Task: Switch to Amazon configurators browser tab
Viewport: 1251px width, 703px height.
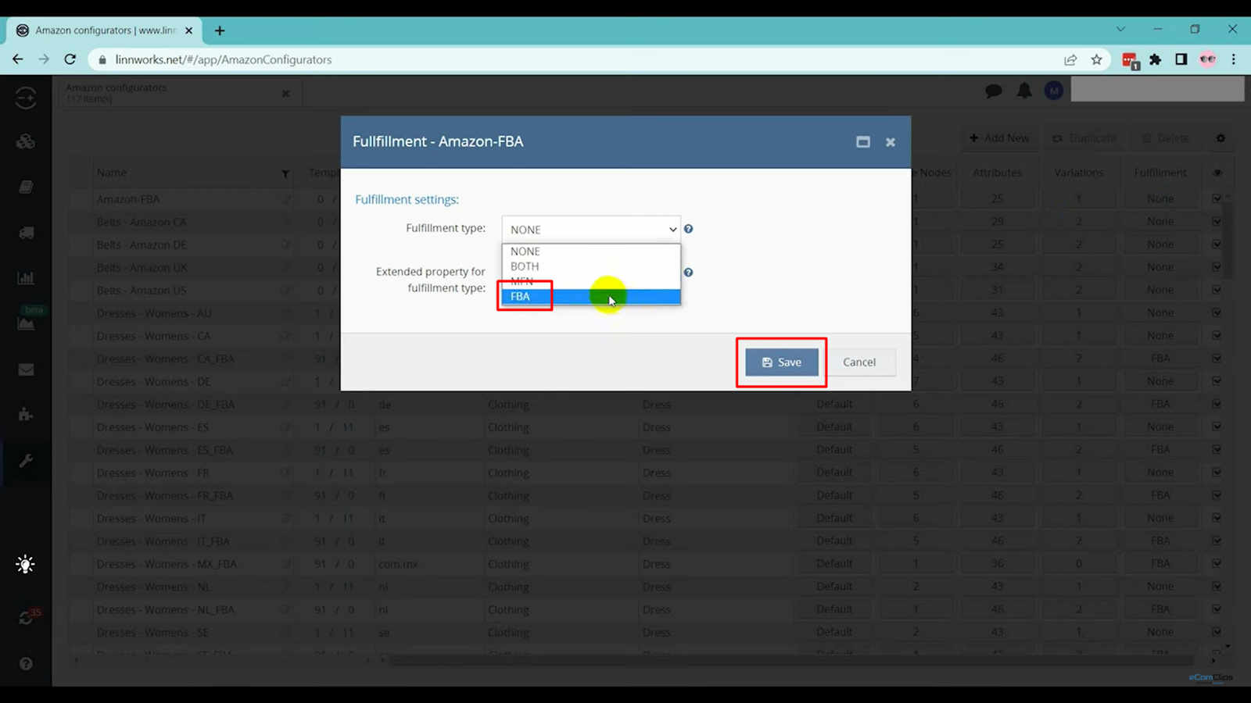Action: click(x=105, y=30)
